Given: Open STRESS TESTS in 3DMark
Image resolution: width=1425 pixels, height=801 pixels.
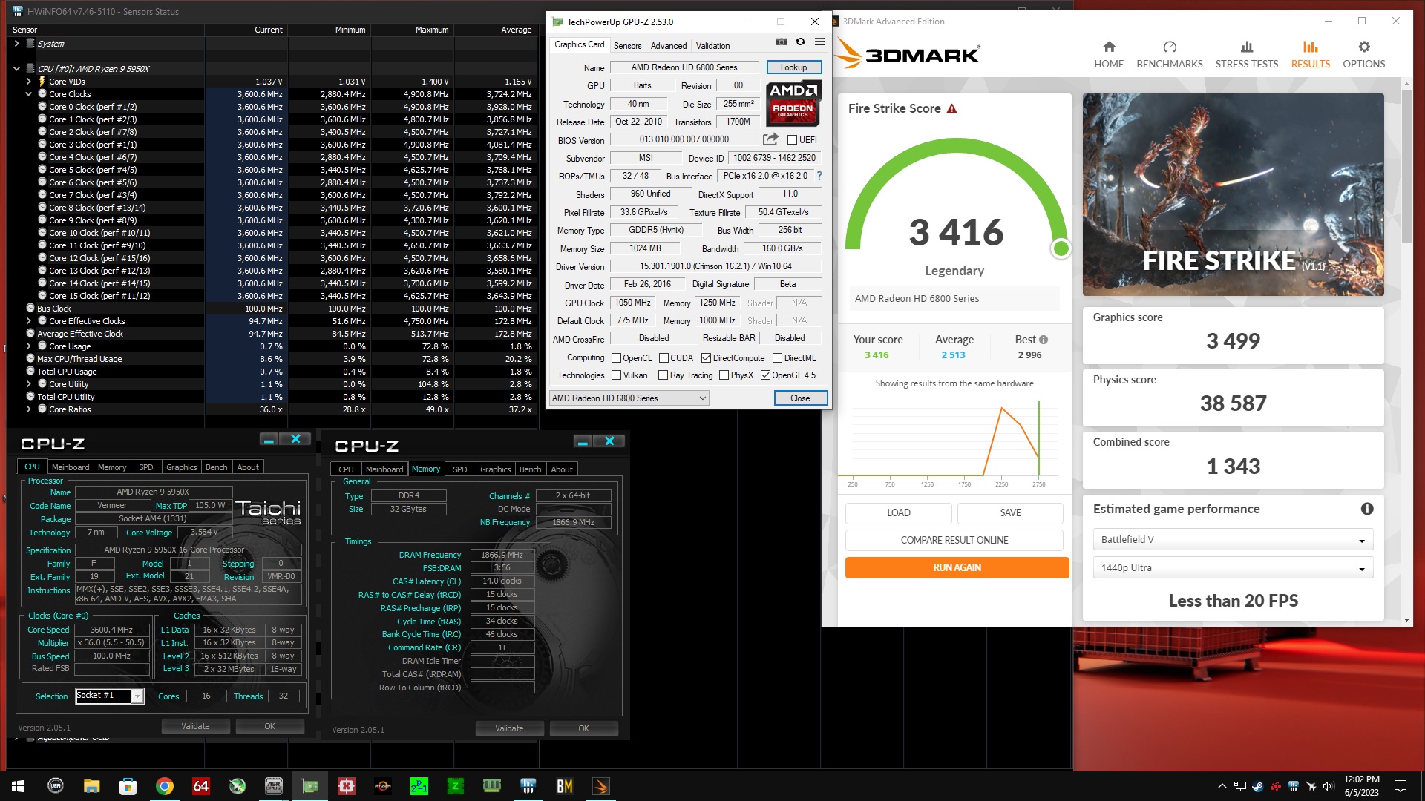Looking at the screenshot, I should (1246, 55).
